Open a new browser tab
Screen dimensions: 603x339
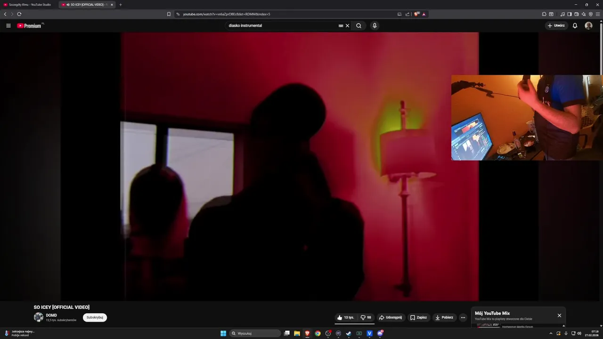(120, 5)
